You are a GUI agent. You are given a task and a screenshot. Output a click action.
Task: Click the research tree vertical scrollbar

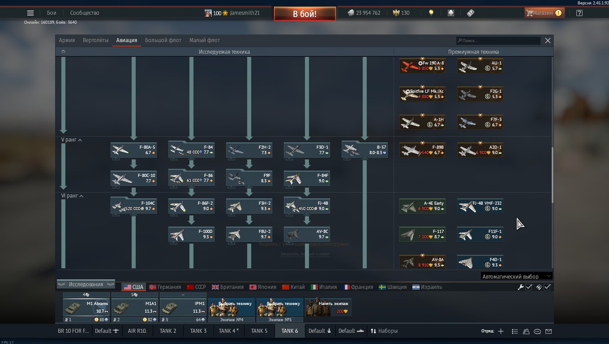pos(552,175)
